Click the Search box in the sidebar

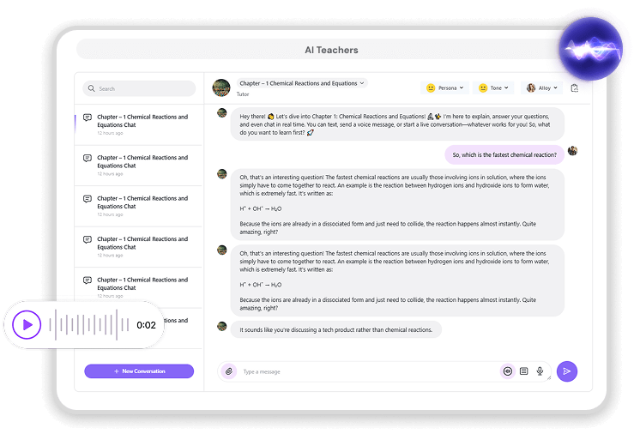(139, 88)
